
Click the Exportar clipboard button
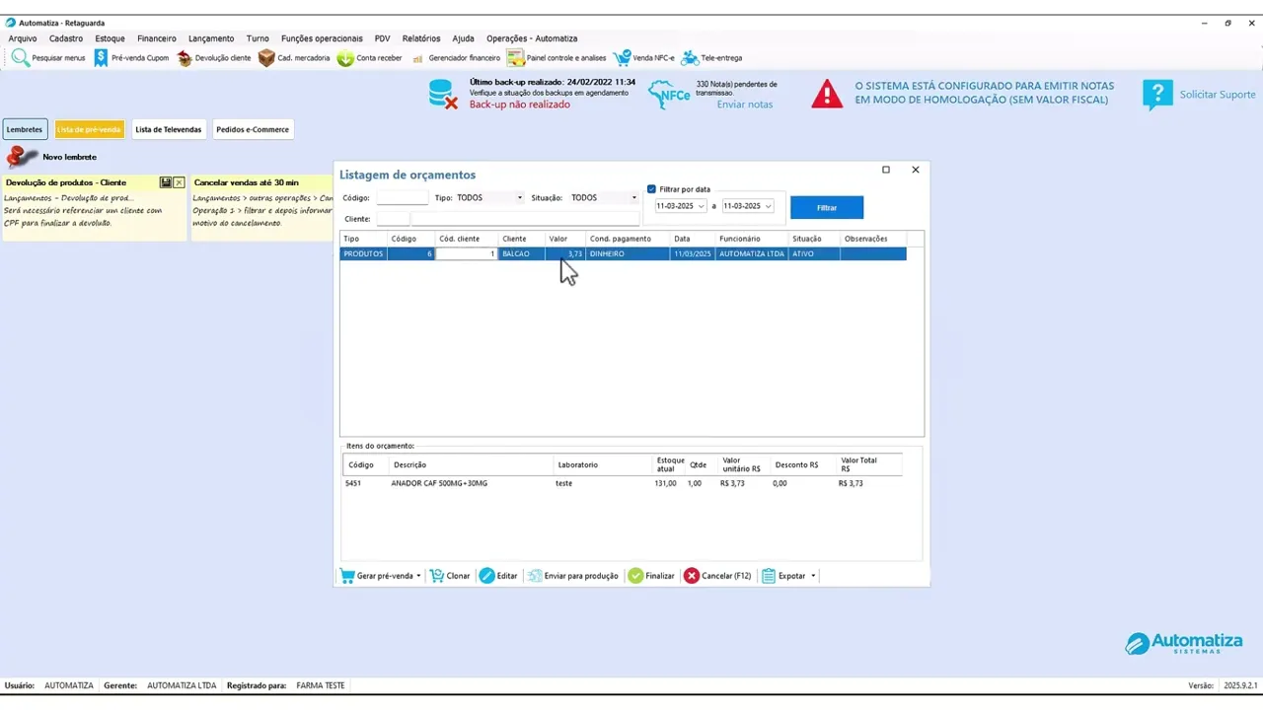click(783, 576)
